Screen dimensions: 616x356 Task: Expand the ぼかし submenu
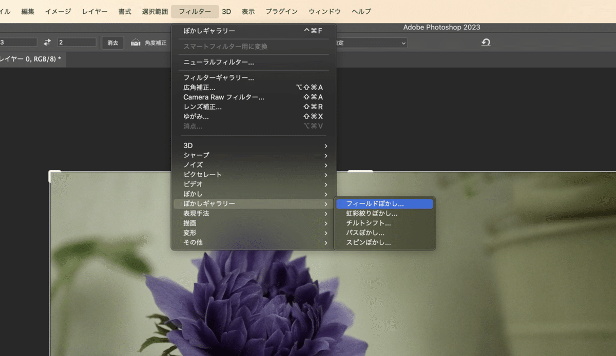click(254, 194)
